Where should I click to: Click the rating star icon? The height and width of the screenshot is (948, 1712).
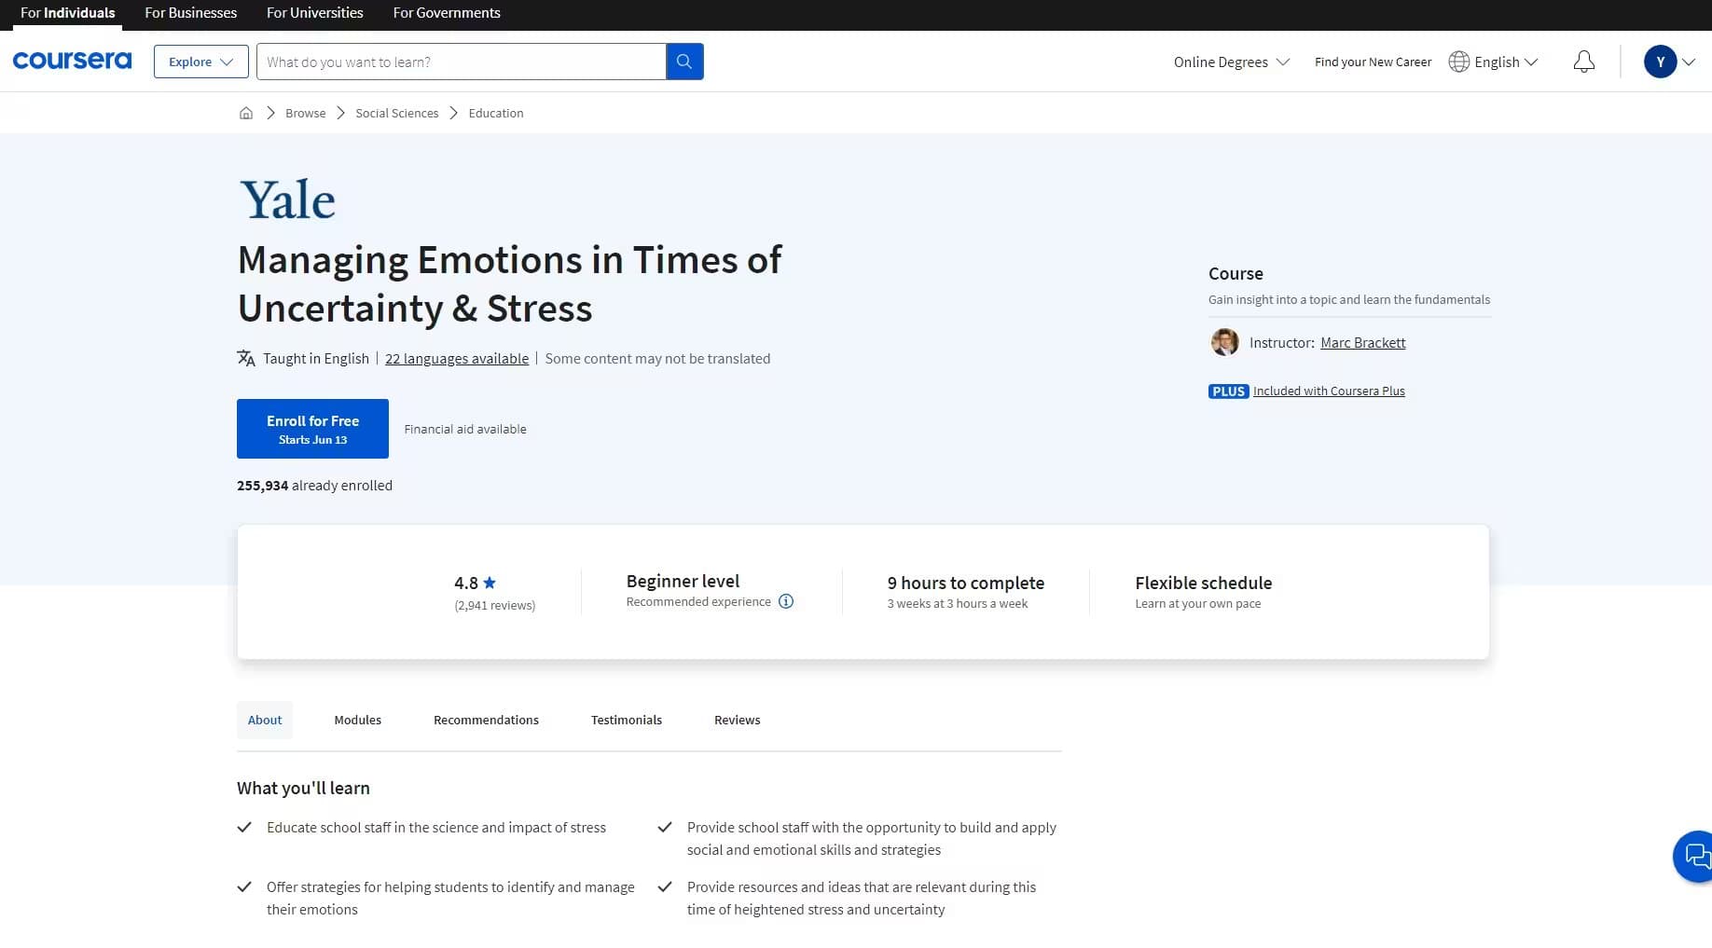pos(490,583)
